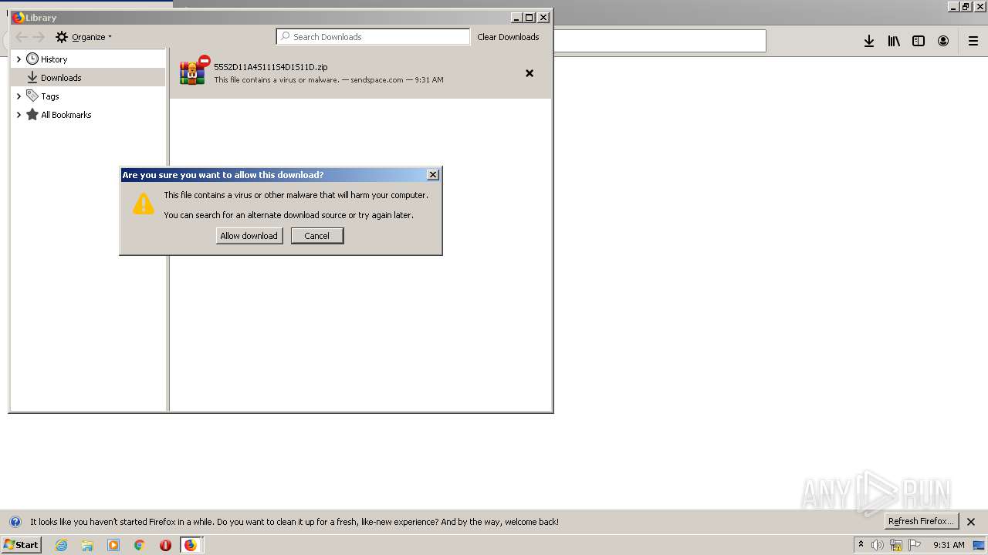Open Firefox hamburger menu
988x555 pixels.
click(973, 42)
